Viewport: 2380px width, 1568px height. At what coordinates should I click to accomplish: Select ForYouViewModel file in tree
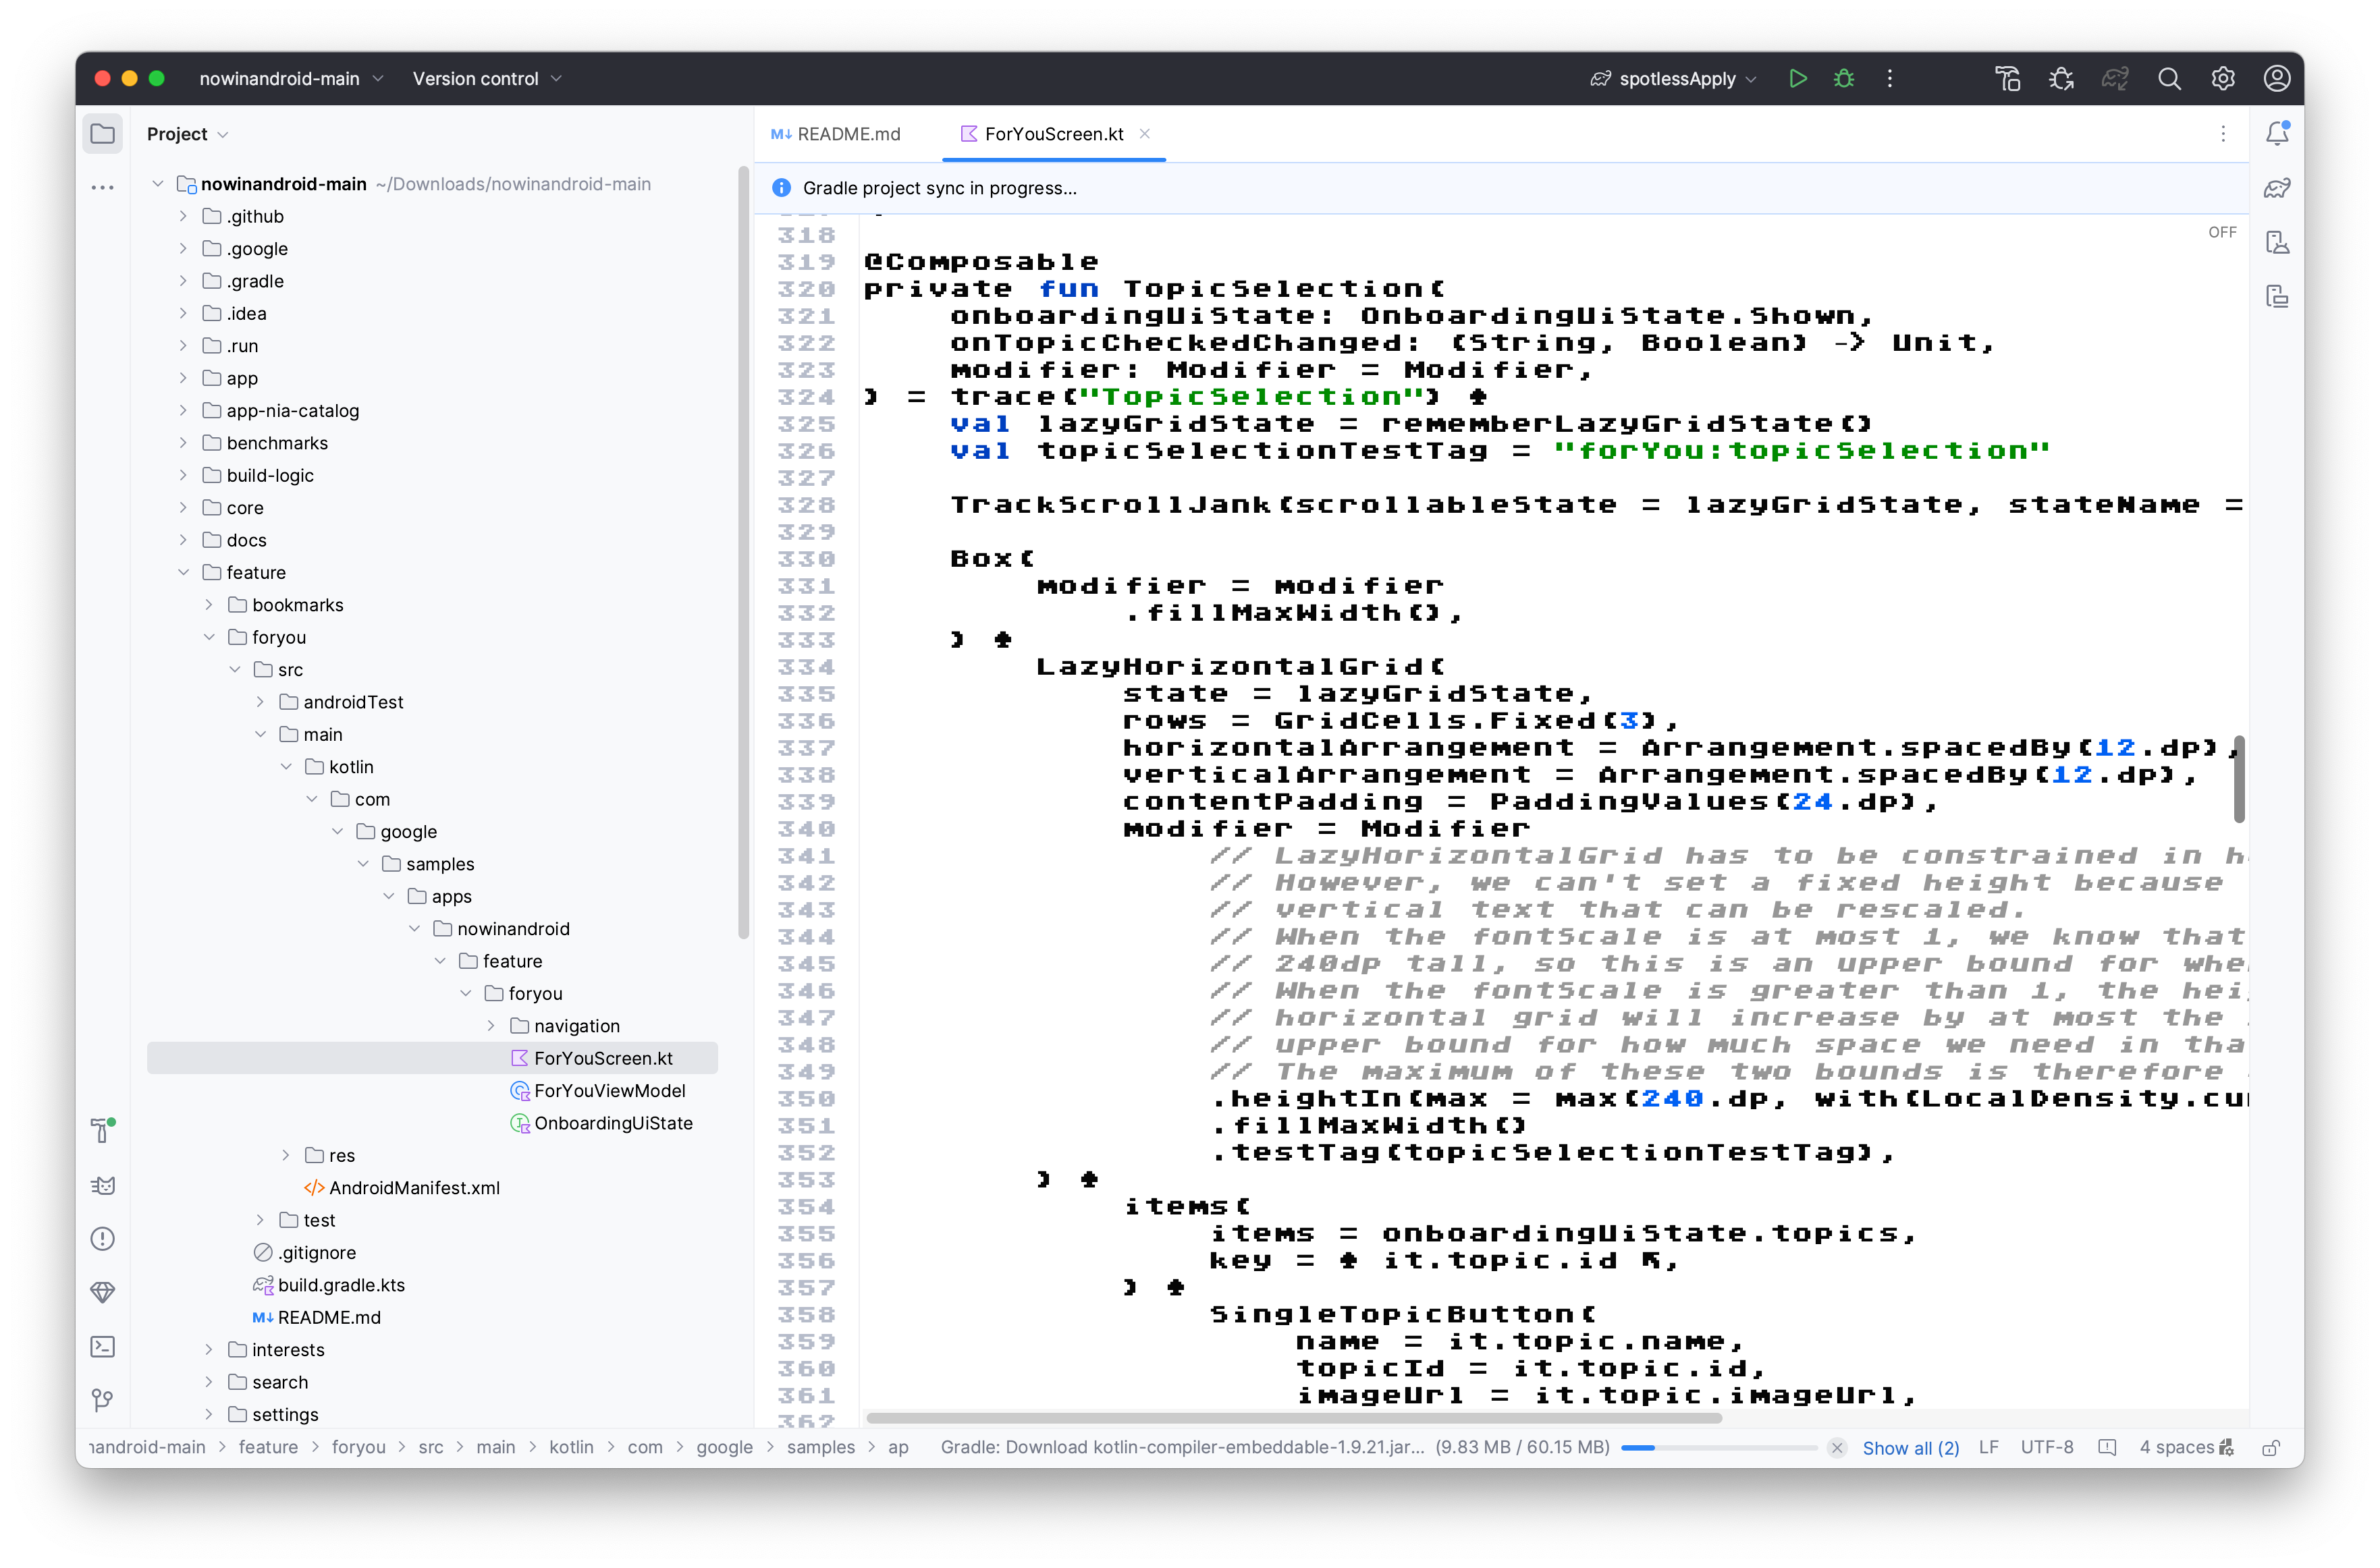tap(610, 1091)
